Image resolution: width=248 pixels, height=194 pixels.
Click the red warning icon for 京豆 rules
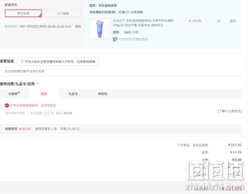coord(7,105)
